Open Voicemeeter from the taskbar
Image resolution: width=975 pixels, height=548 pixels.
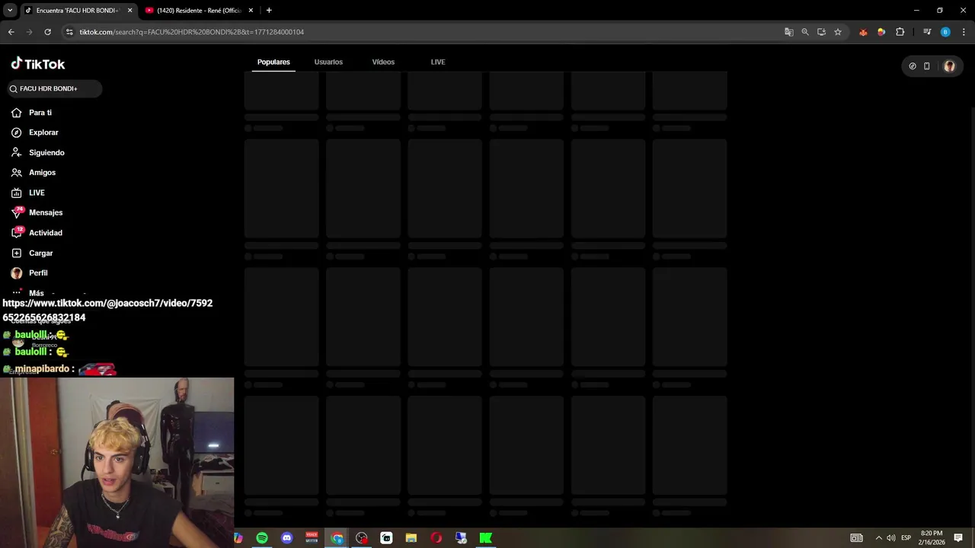click(312, 538)
